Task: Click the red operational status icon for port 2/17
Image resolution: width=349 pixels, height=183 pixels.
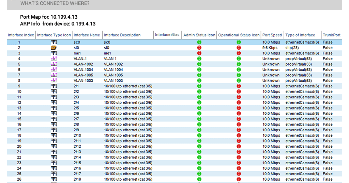Action: [x=239, y=174]
